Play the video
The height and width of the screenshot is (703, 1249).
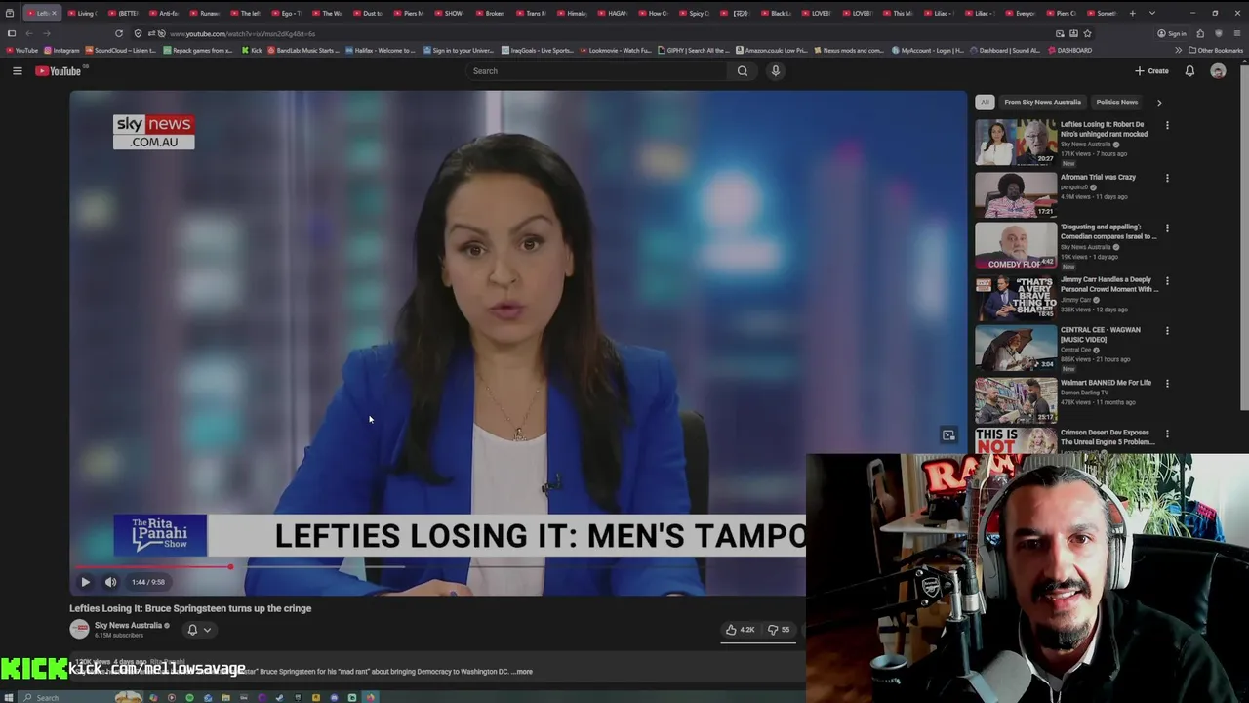(x=85, y=582)
